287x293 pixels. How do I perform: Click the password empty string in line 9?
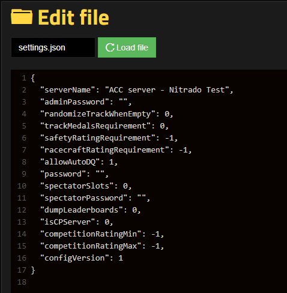(100, 174)
